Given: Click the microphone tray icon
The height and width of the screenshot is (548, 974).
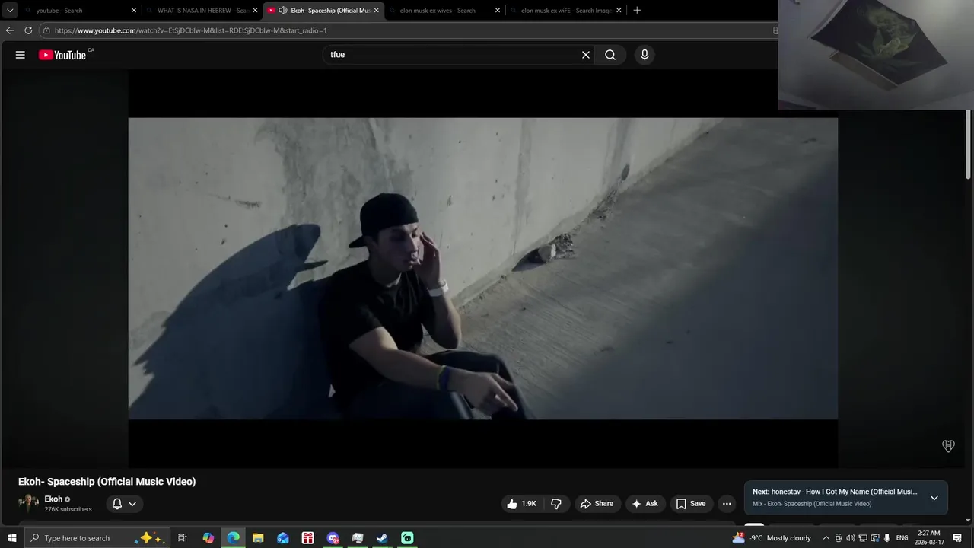Looking at the screenshot, I should click(x=887, y=538).
